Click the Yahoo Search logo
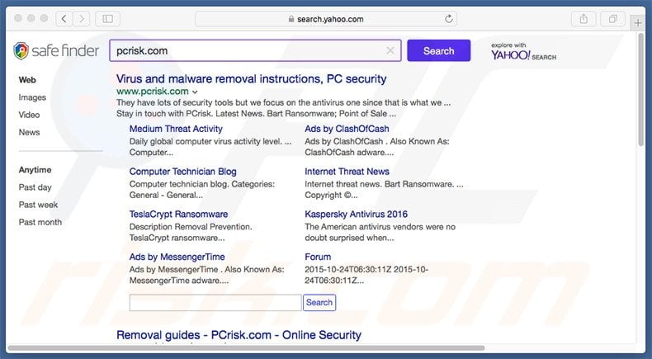652x359 pixels. [523, 52]
